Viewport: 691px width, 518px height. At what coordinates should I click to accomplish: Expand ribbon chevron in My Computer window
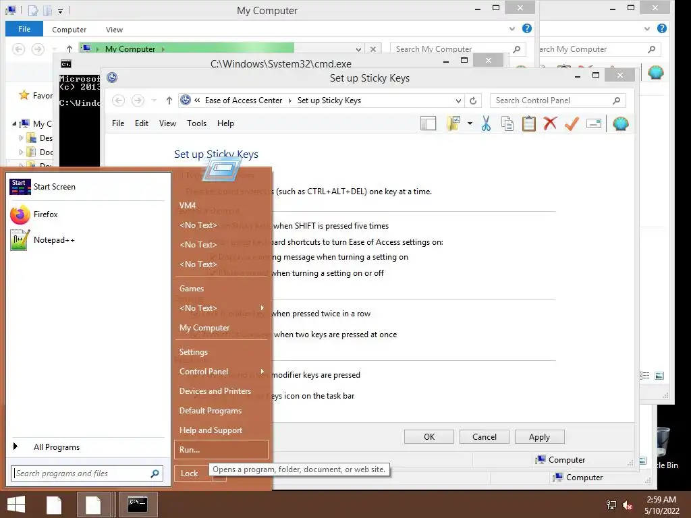pyautogui.click(x=512, y=28)
